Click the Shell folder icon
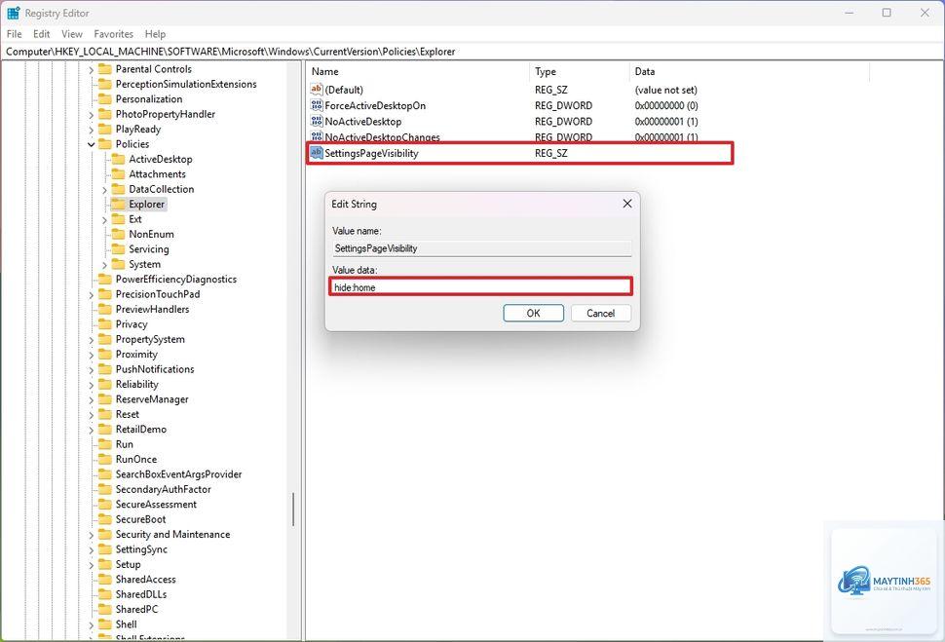Image resolution: width=945 pixels, height=642 pixels. (105, 623)
